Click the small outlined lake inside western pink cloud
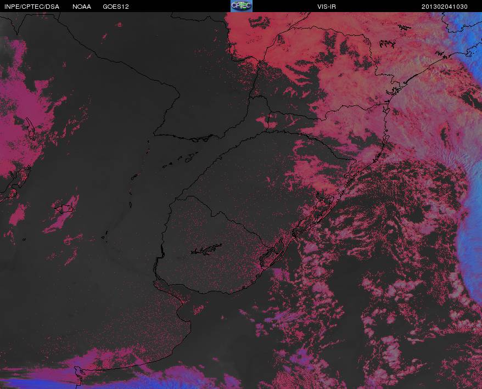Screen dimensions: 482x389 (x=64, y=209)
